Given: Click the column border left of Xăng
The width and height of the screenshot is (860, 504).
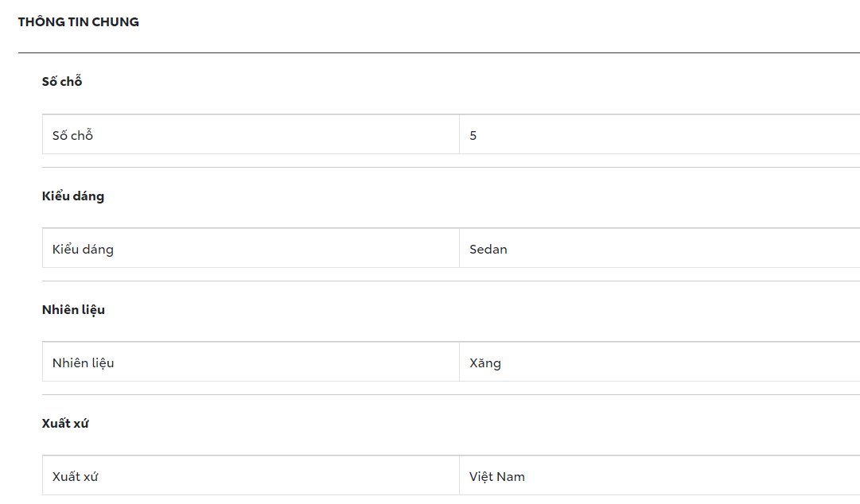Looking at the screenshot, I should click(x=459, y=362).
